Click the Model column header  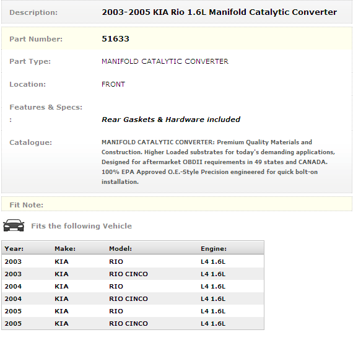tap(120, 248)
